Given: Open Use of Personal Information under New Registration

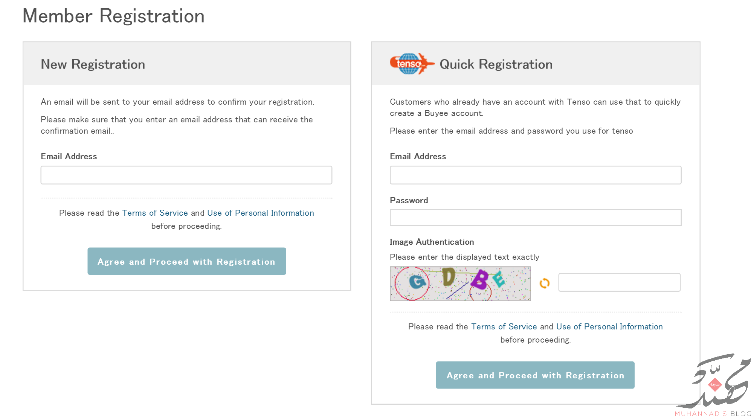Looking at the screenshot, I should click(x=260, y=213).
